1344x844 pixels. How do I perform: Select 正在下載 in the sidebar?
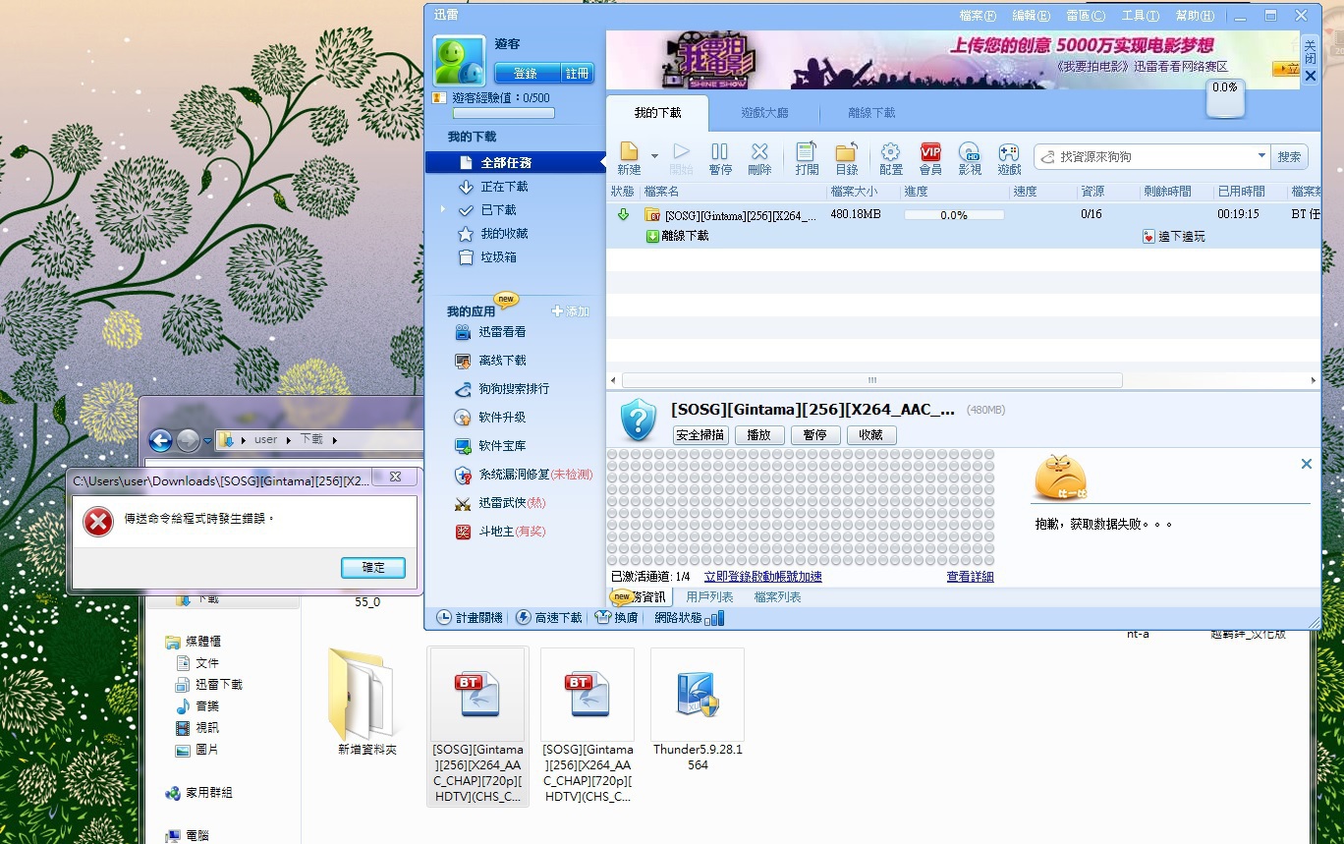(x=504, y=187)
